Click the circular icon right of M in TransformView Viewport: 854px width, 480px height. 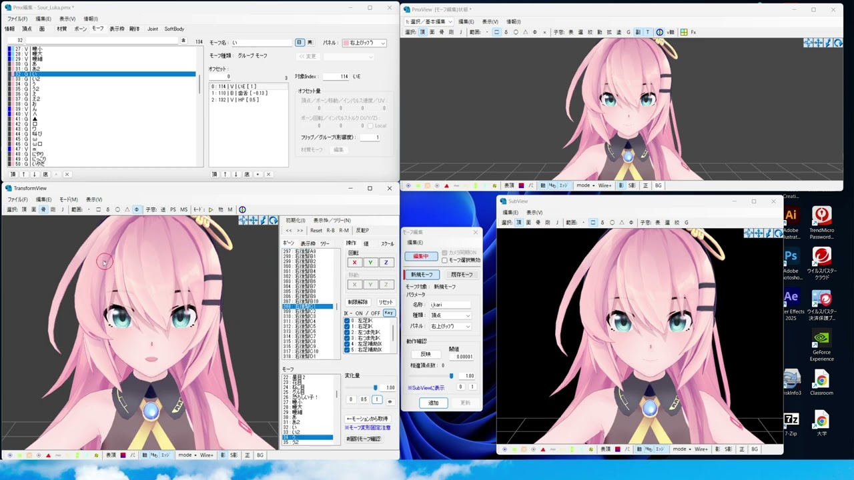242,209
